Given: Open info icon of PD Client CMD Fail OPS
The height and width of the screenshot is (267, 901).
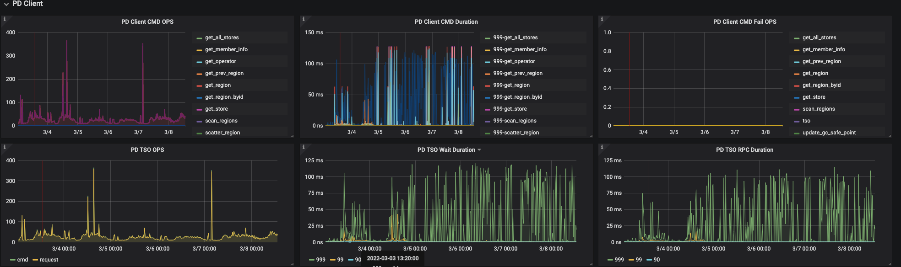Looking at the screenshot, I should pyautogui.click(x=602, y=19).
